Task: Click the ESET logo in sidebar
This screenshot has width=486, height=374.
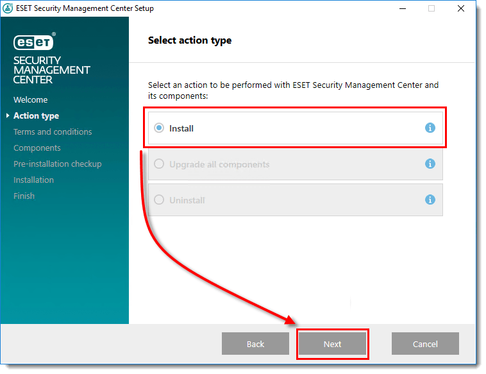Action: point(34,41)
